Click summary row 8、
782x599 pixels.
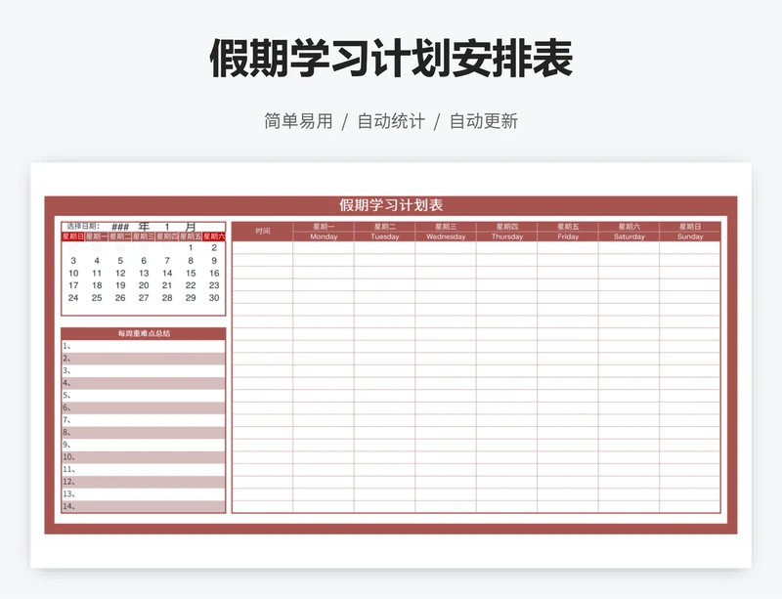coord(144,433)
